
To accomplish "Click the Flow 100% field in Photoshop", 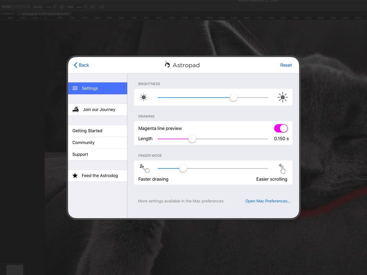I will coord(79,7).
